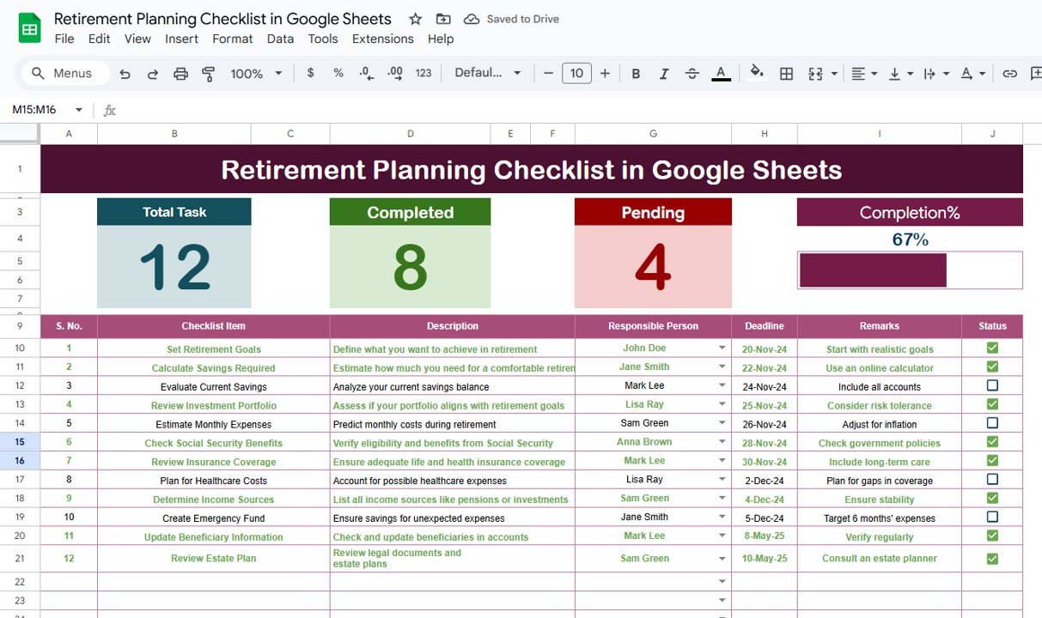The height and width of the screenshot is (618, 1042).
Task: Open the Format menu
Action: click(x=233, y=39)
